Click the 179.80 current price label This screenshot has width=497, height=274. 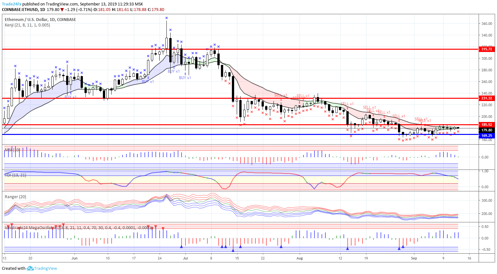[x=487, y=130]
